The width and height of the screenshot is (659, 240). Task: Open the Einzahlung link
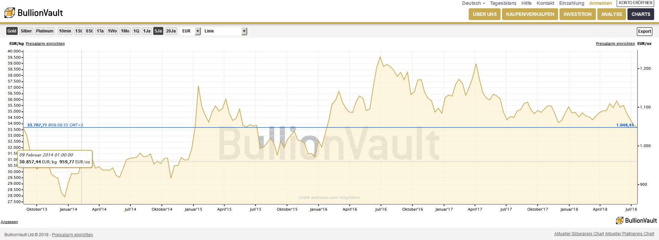tap(571, 3)
